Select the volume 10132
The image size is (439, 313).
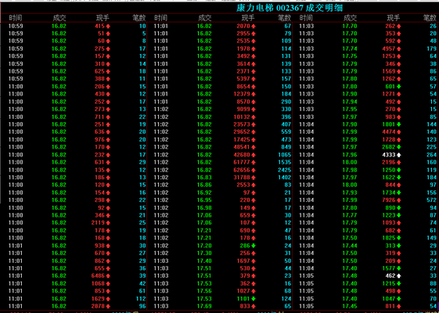(x=242, y=117)
